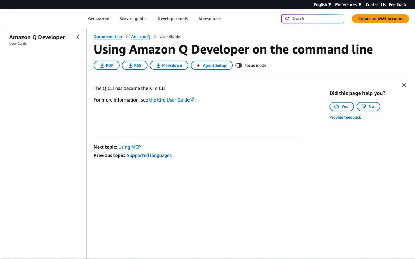Collapse the Amazon Q Developer sidebar chevron
Image resolution: width=415 pixels, height=259 pixels.
(78, 37)
